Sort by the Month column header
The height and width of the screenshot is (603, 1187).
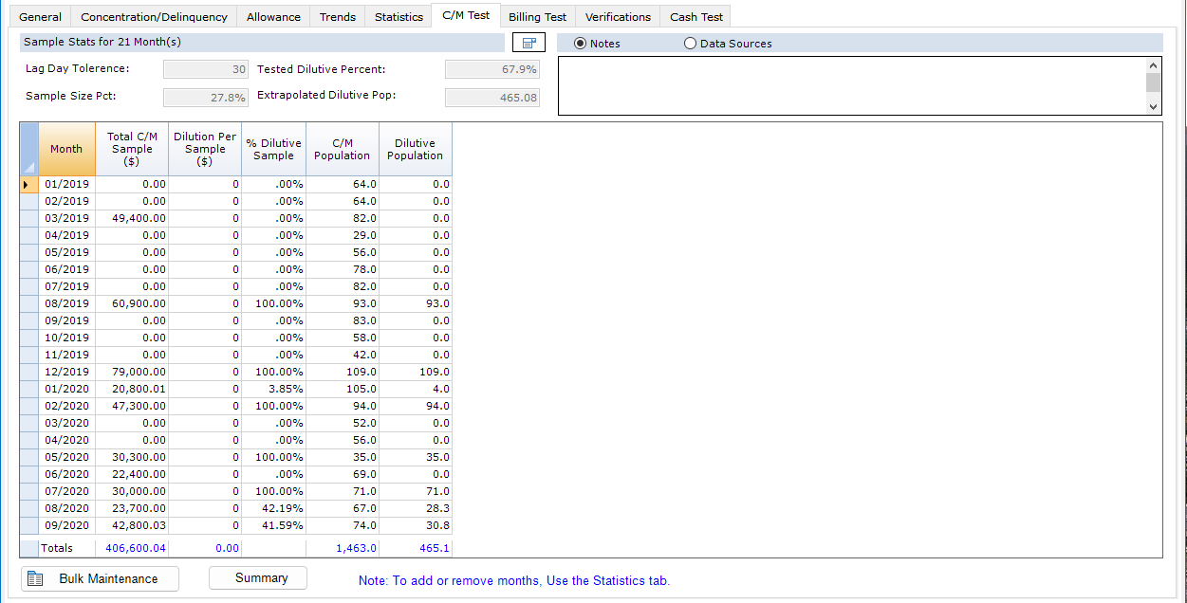tap(66, 149)
